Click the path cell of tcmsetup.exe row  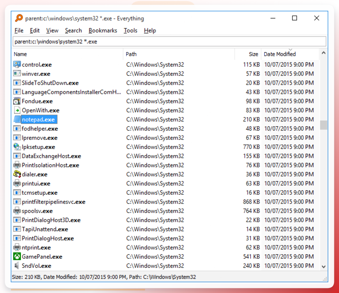[155, 193]
